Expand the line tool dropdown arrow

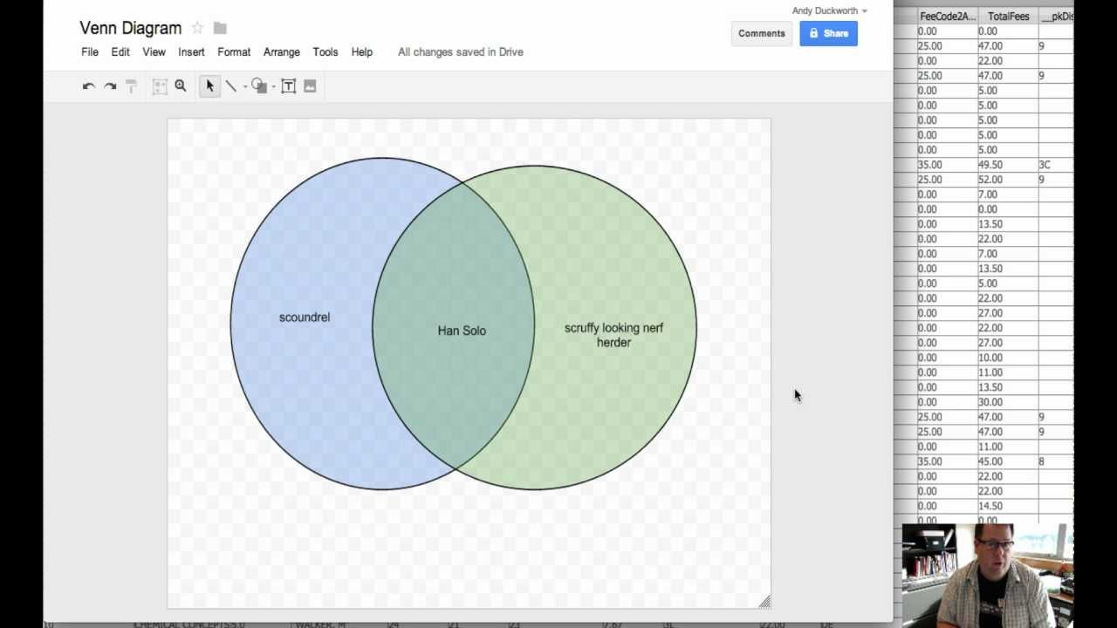pos(244,87)
